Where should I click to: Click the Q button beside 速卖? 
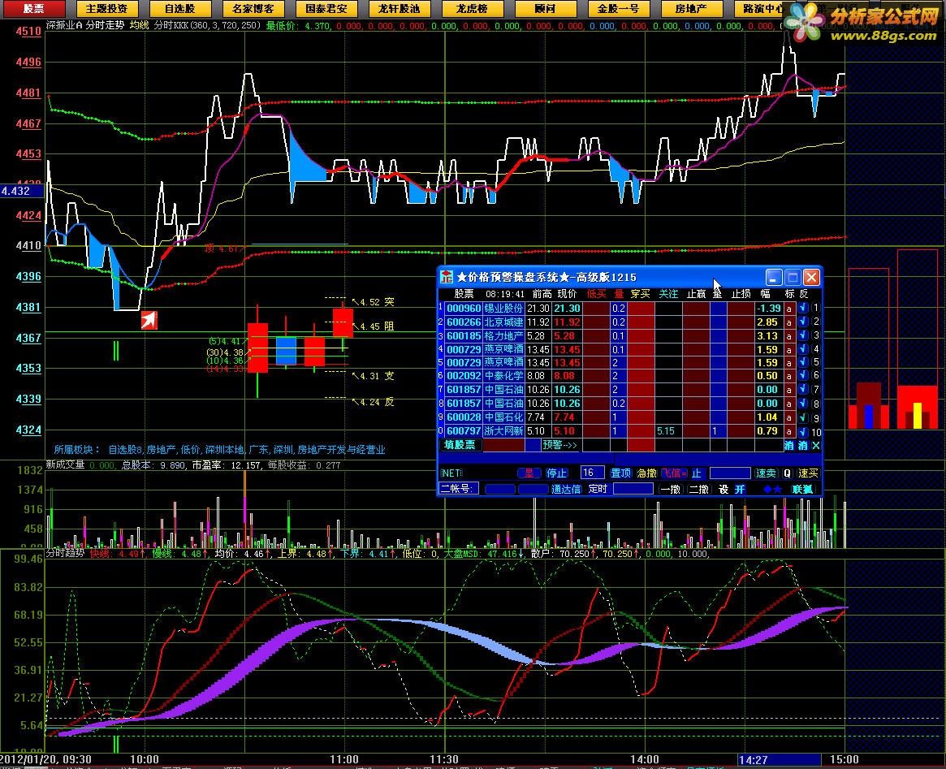(x=788, y=473)
